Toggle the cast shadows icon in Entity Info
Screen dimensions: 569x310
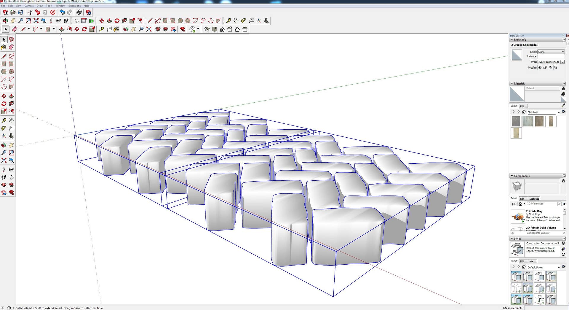(550, 68)
